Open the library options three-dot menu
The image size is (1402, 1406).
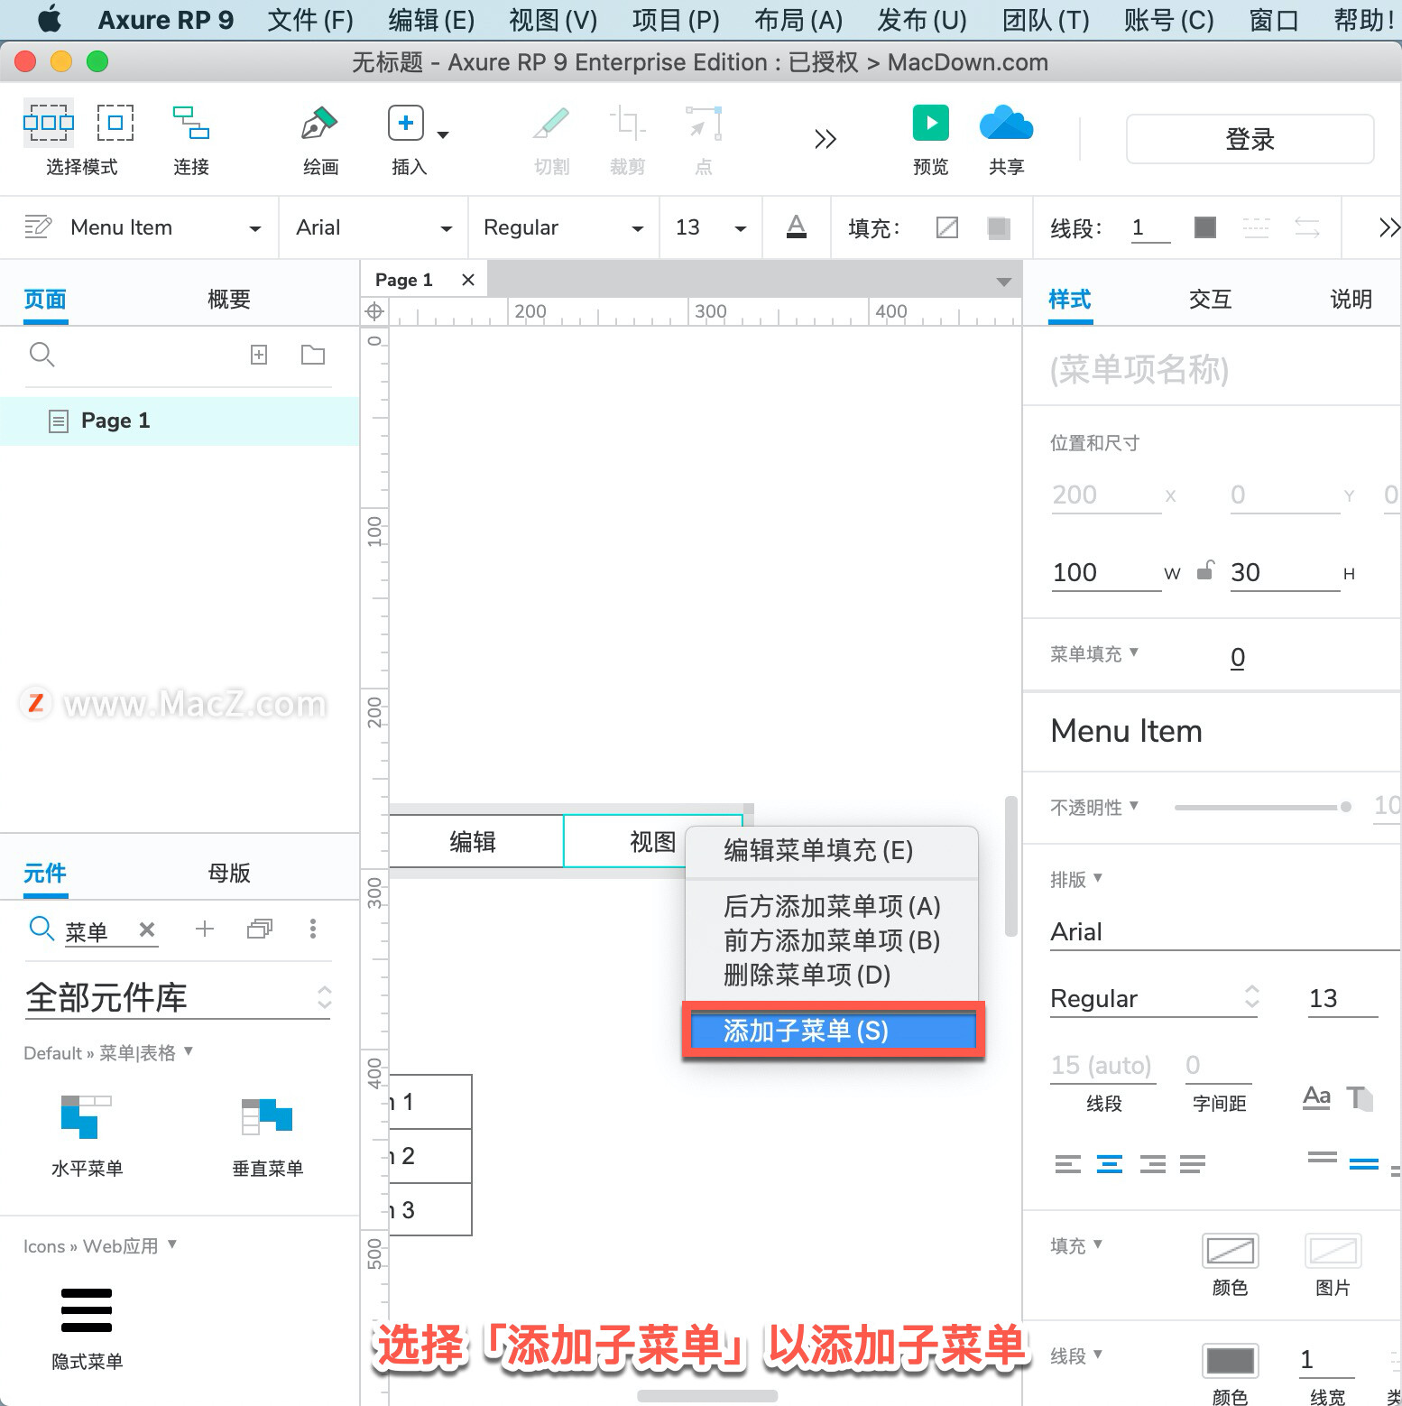click(x=313, y=929)
